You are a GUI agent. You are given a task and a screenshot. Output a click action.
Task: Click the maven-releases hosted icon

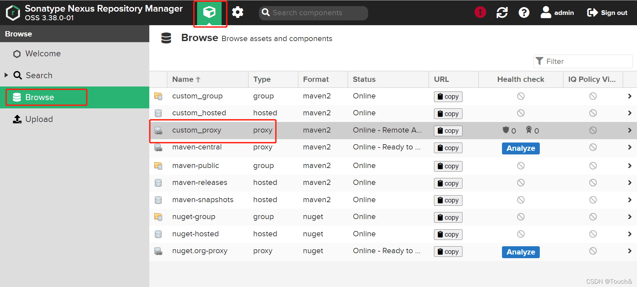tap(158, 183)
